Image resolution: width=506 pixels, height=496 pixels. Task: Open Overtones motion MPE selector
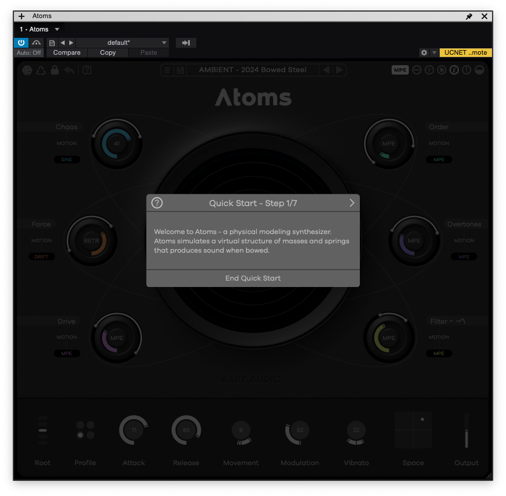coord(464,257)
